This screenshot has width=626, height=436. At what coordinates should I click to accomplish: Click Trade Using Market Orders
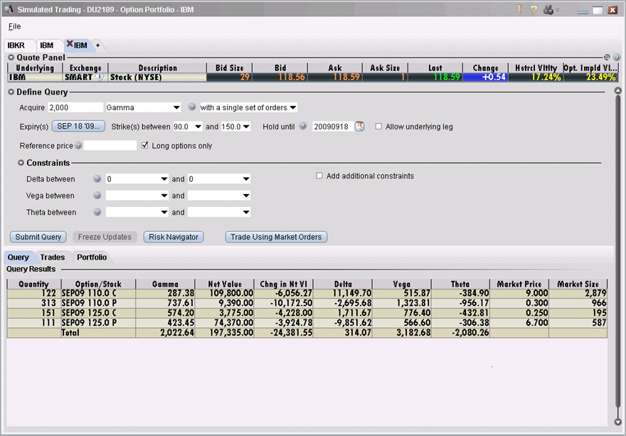click(x=276, y=237)
